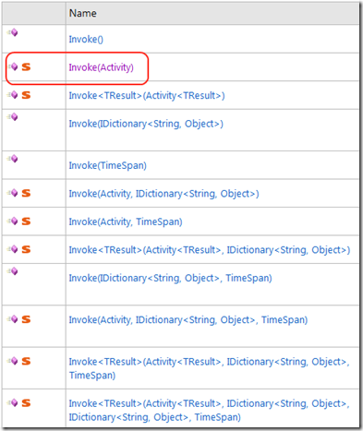Open Invoke(Activity, IDictionary<String, Object>) link

point(163,194)
